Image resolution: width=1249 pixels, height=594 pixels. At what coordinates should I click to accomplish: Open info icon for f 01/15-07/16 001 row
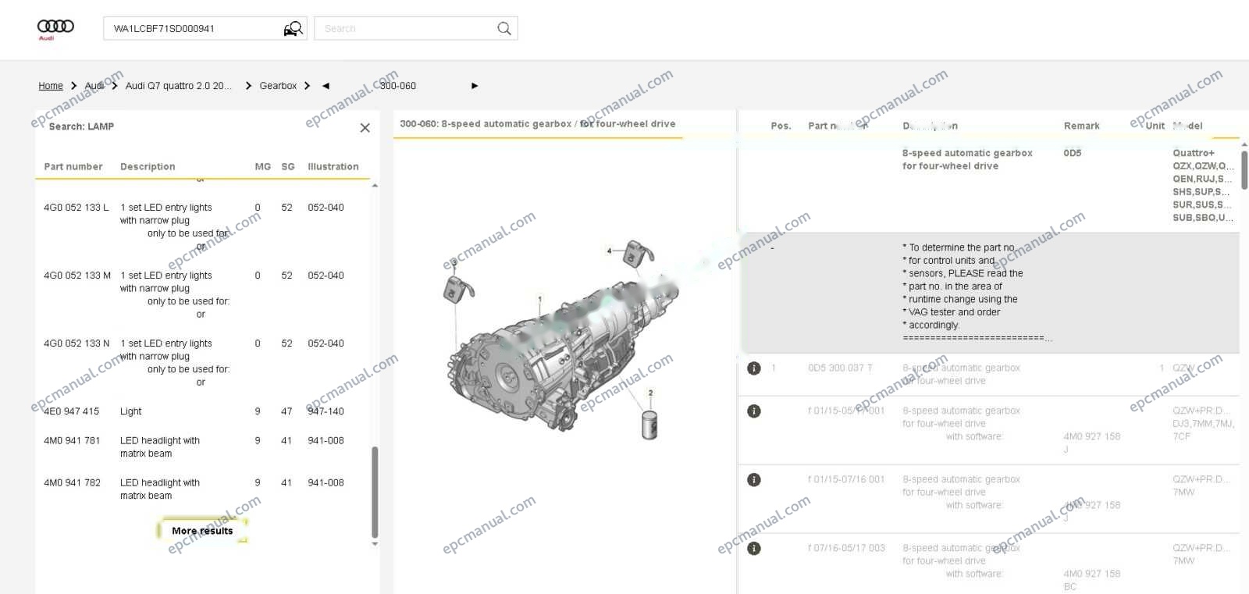click(754, 480)
